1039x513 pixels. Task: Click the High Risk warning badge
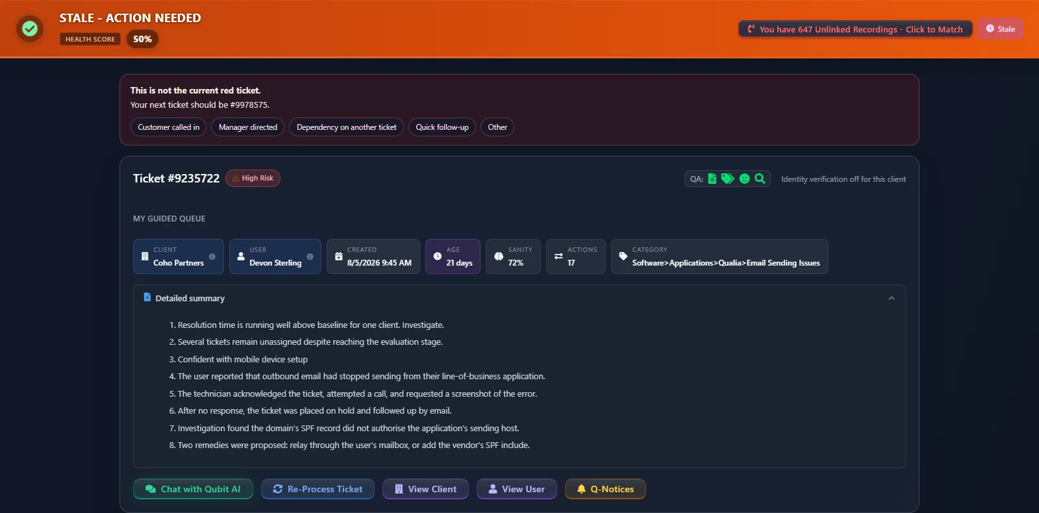253,178
